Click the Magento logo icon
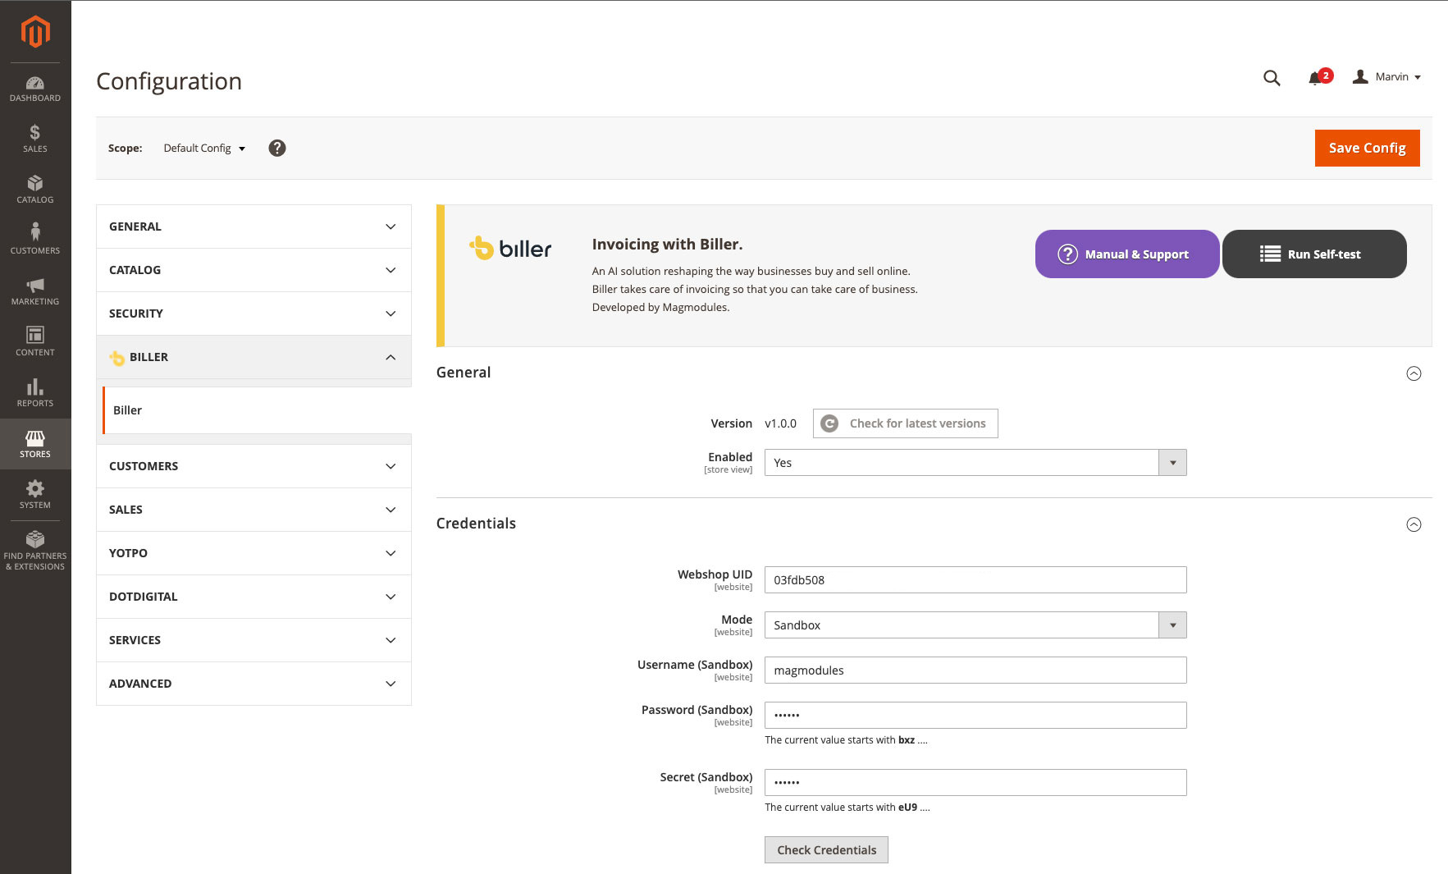 pos(35,32)
